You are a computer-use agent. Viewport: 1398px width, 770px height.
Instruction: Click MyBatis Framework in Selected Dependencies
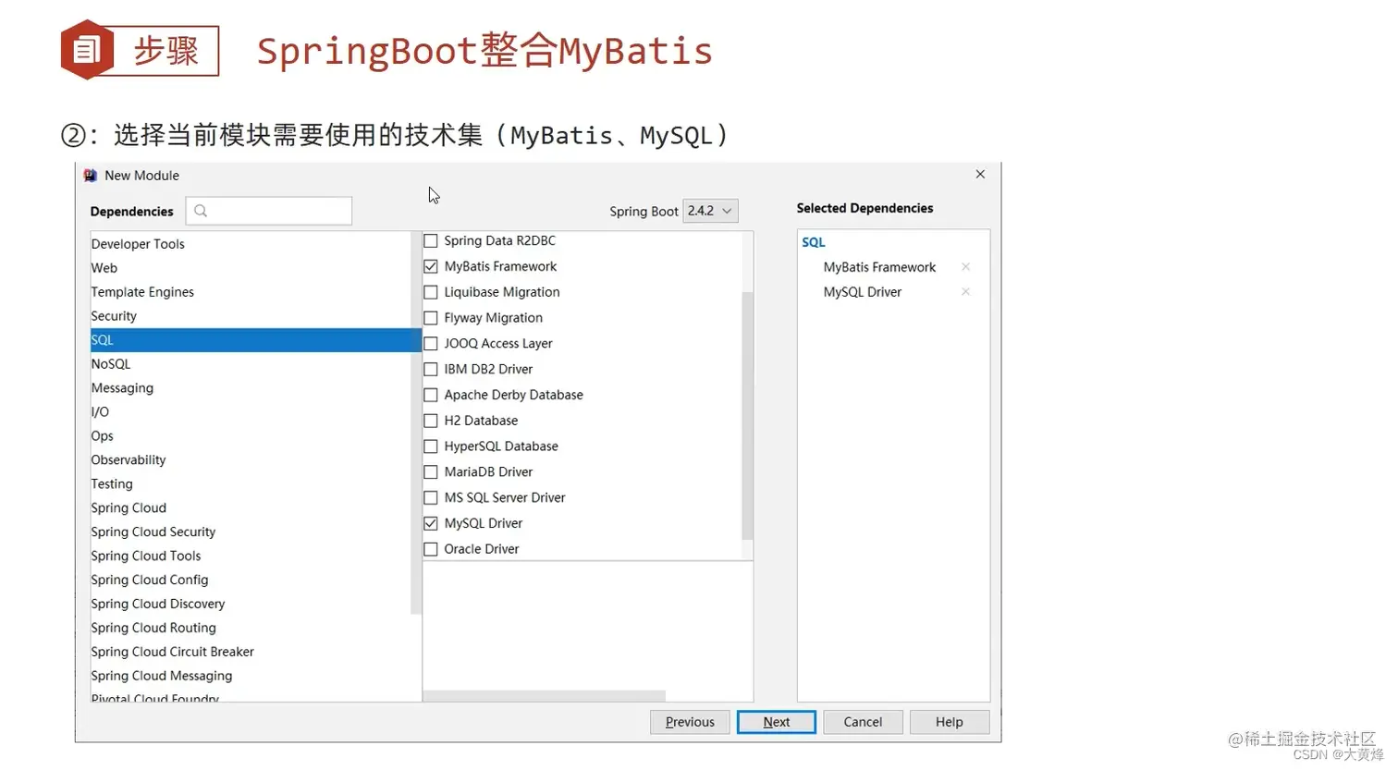(x=879, y=267)
